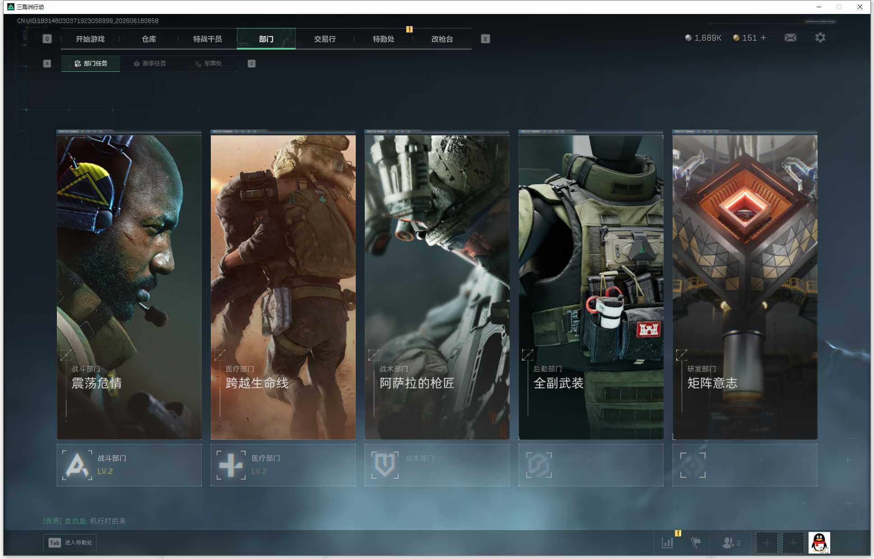Click the A key sub-tab icon
874x559 pixels.
47,64
